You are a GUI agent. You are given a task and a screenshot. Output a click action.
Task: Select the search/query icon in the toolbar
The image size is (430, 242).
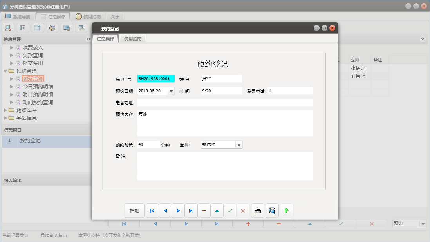(7, 27)
